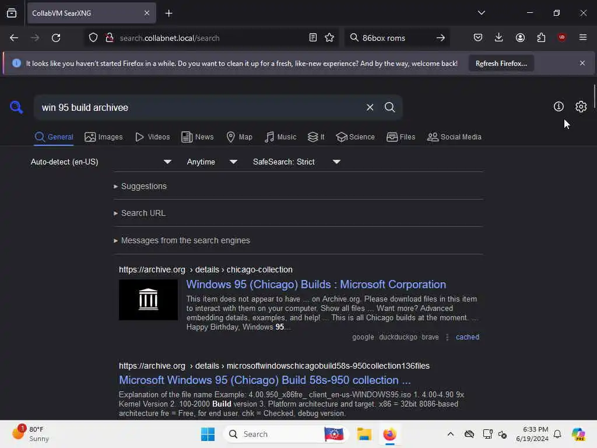Switch to the It search tab
Viewport: 597px width, 448px height.
[316, 137]
